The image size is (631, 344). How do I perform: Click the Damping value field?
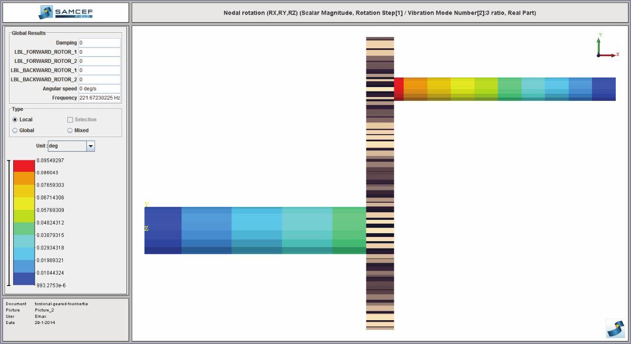tap(99, 43)
